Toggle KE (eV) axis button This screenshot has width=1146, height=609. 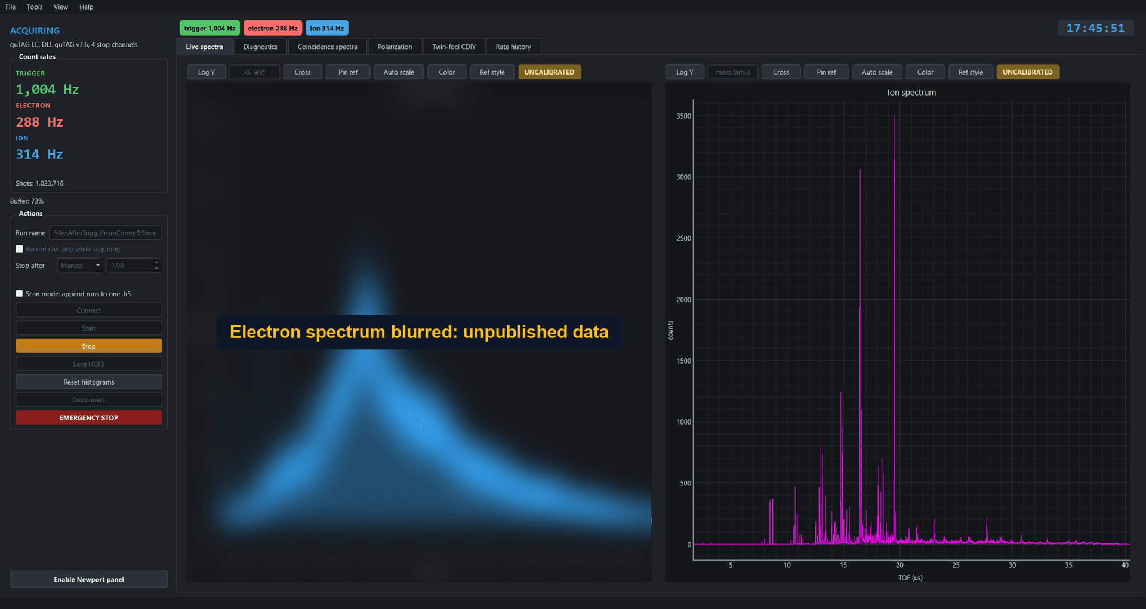pos(254,72)
